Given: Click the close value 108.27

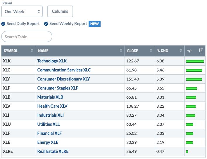Looking at the screenshot, I should click(132, 106).
